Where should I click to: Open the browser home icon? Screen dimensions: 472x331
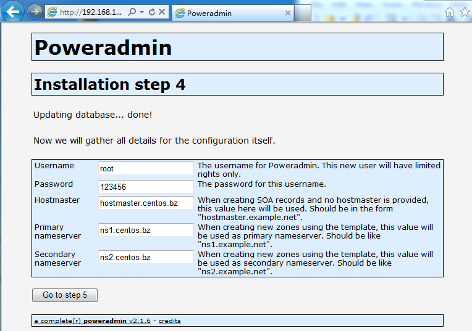[x=450, y=12]
